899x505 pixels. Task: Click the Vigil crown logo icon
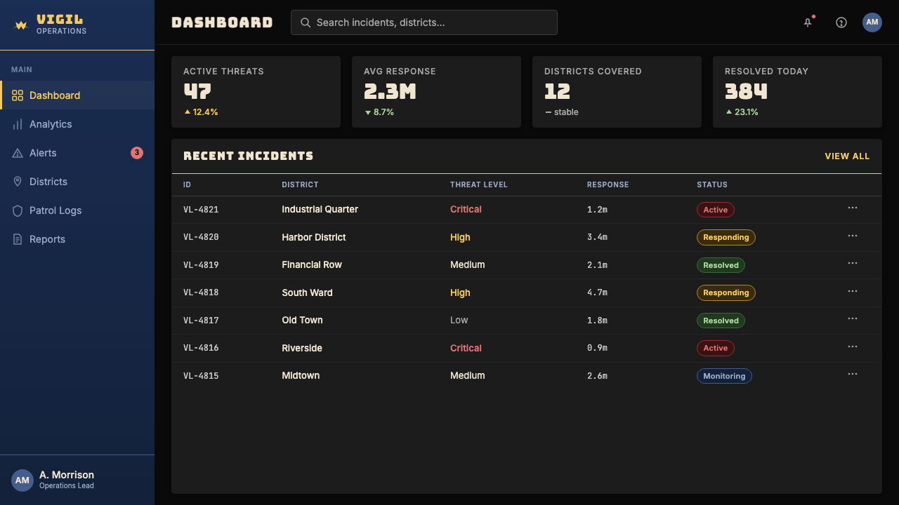pos(21,25)
